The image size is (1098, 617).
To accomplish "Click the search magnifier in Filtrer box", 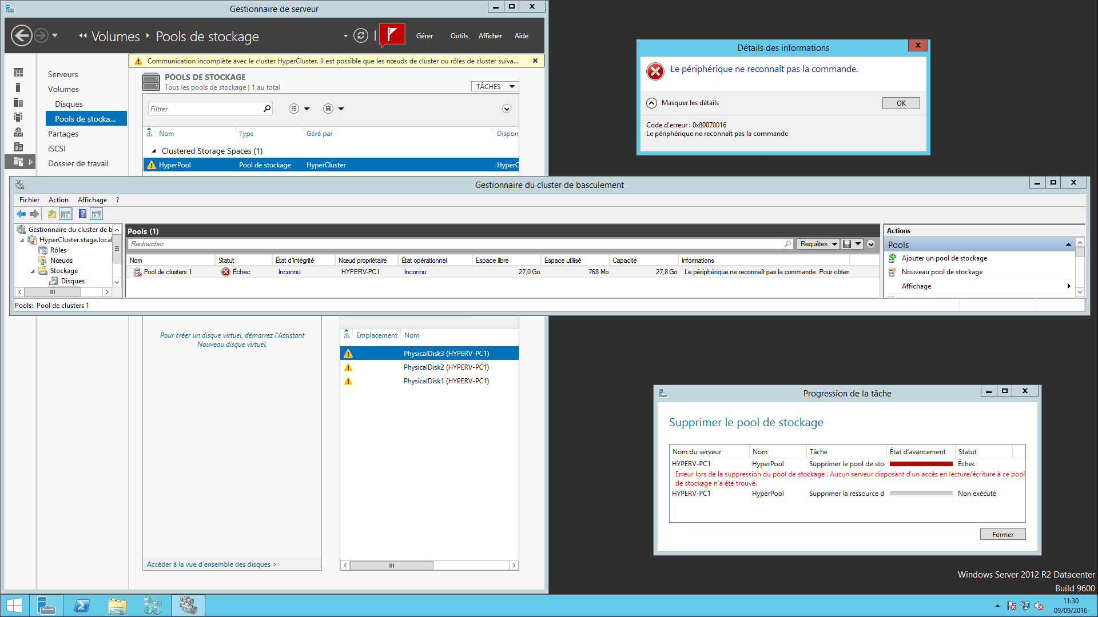I will tap(267, 109).
